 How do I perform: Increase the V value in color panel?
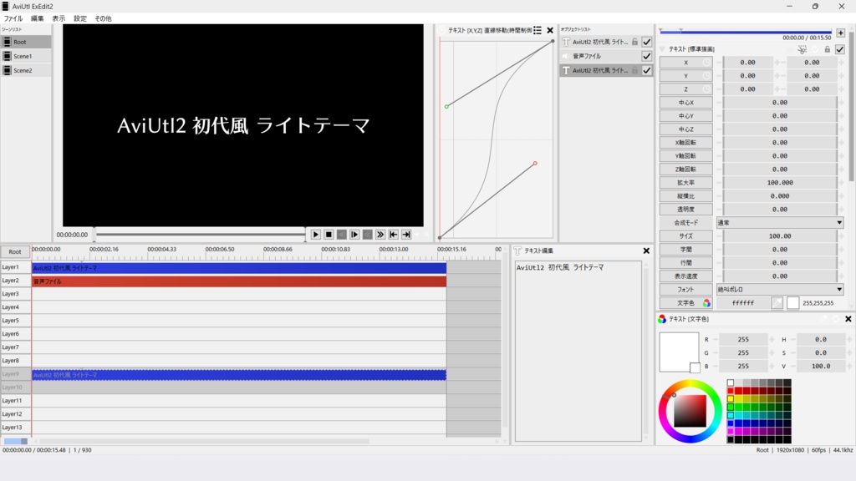click(x=849, y=366)
